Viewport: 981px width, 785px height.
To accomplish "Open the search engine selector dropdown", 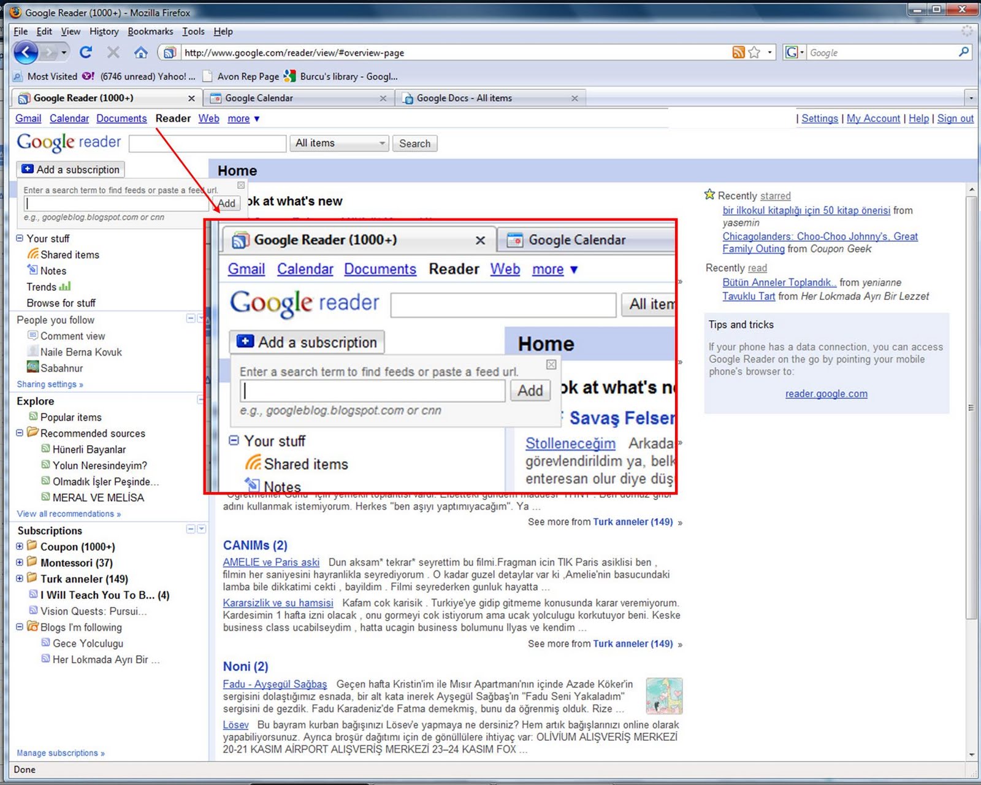I will click(795, 53).
